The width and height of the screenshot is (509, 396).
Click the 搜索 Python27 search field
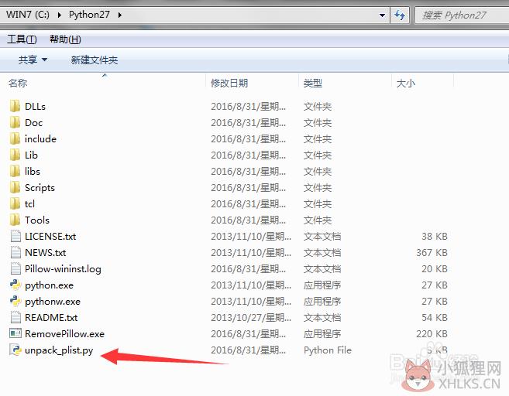click(462, 15)
